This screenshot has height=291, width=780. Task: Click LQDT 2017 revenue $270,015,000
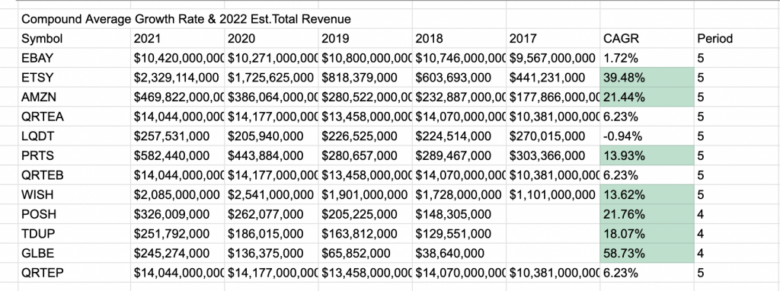pyautogui.click(x=553, y=136)
